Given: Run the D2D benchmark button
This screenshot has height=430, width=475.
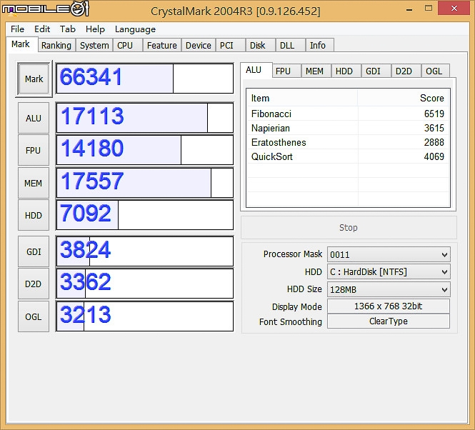Looking at the screenshot, I should (34, 284).
